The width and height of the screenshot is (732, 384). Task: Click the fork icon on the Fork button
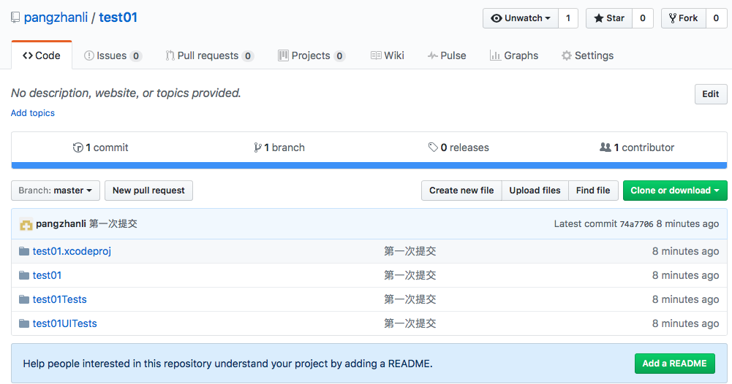(x=673, y=18)
